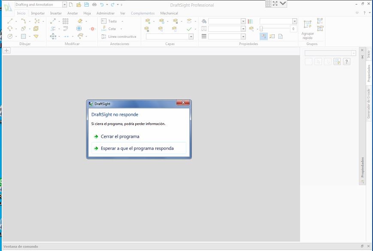Click the Texto annotation tool
The image size is (373, 251).
pos(109,21)
